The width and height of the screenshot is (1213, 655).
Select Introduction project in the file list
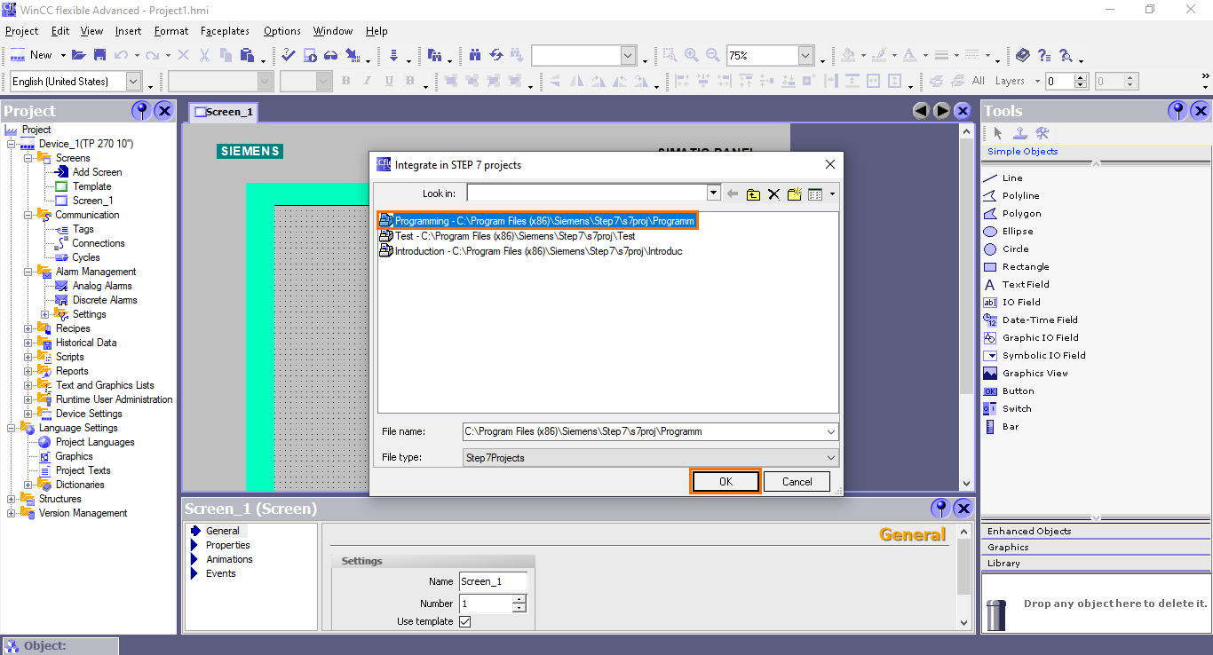[x=530, y=251]
